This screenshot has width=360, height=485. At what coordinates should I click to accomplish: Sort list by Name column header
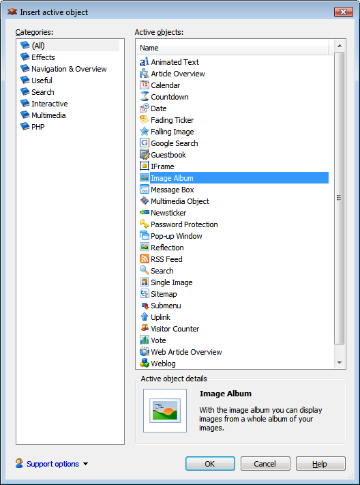pos(232,48)
